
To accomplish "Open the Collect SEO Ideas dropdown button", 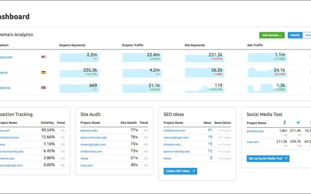I will [x=180, y=171].
